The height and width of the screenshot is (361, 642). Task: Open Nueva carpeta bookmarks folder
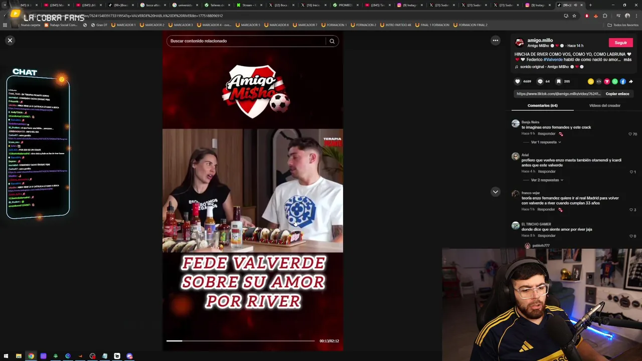click(x=30, y=25)
